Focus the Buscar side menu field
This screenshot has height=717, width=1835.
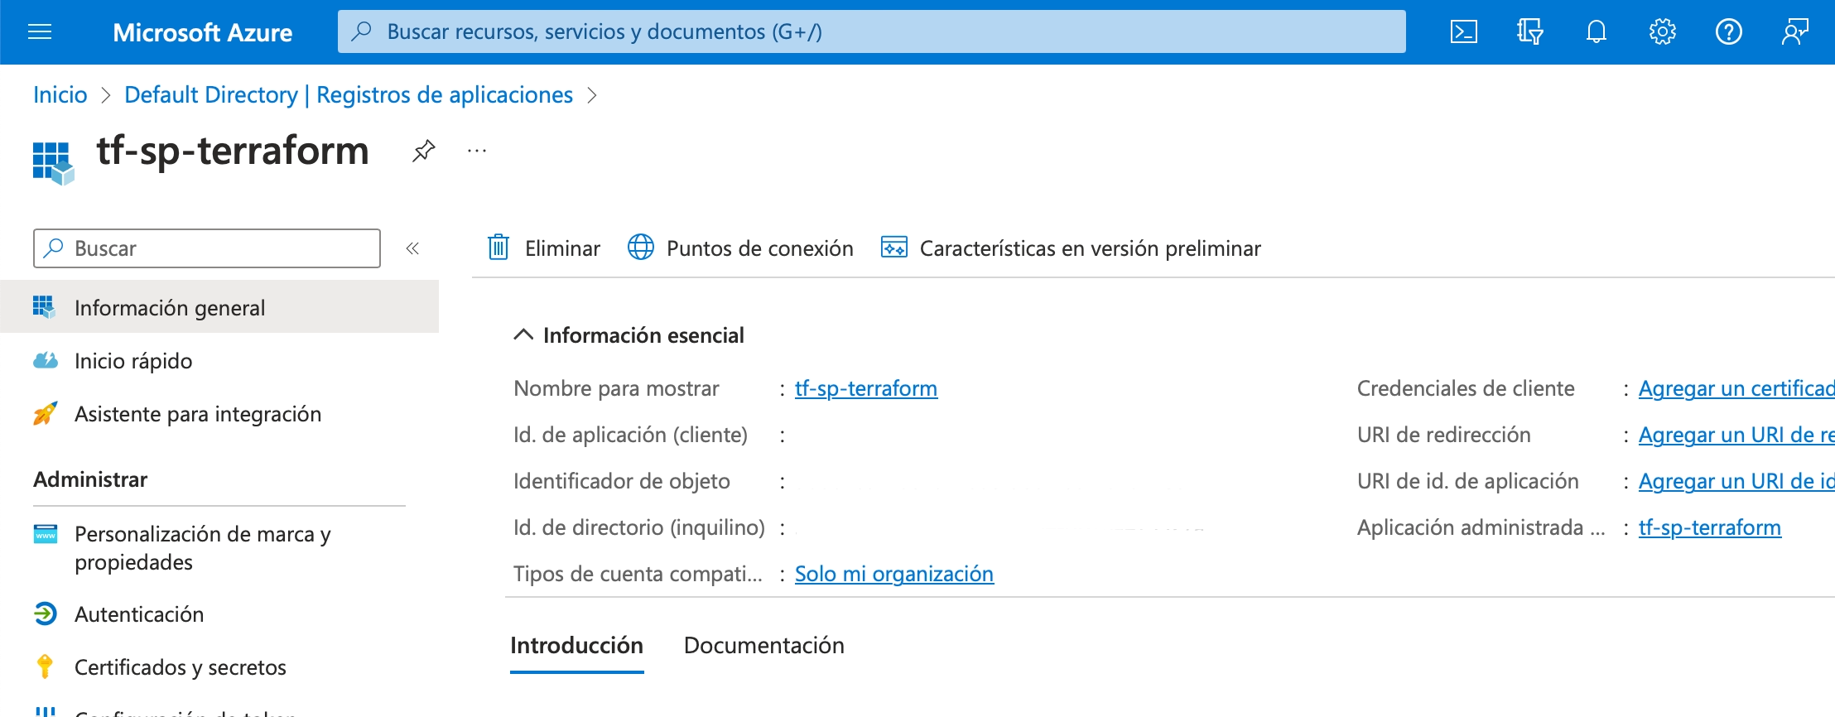[207, 248]
